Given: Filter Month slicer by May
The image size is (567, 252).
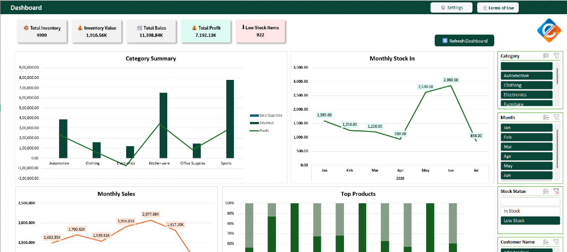Looking at the screenshot, I should tap(526, 165).
